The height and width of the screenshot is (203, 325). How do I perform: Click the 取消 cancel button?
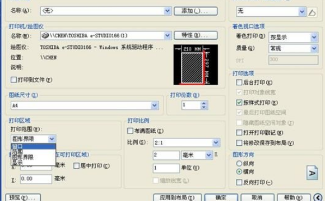[257, 197]
